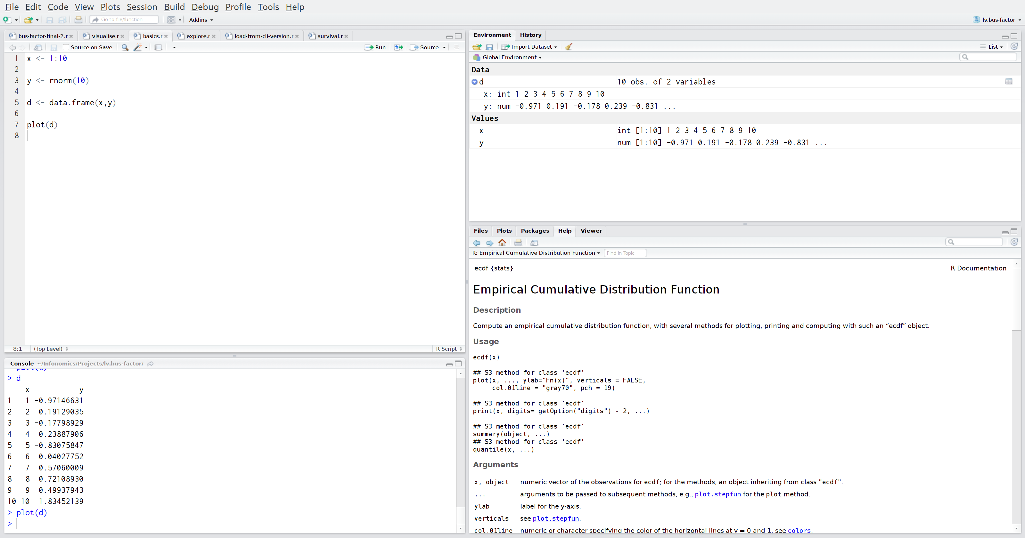Screen dimensions: 1025x538
Task: Click the Run button to execute script
Action: coord(375,47)
